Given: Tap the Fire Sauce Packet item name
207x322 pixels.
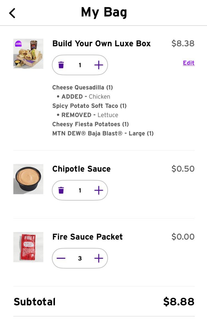Looking at the screenshot, I should pos(87,237).
